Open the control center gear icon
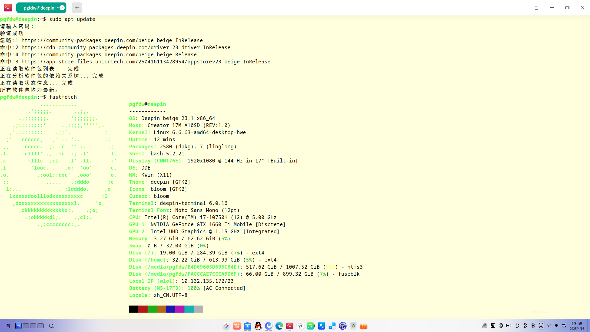The height and width of the screenshot is (332, 590). [x=343, y=326]
